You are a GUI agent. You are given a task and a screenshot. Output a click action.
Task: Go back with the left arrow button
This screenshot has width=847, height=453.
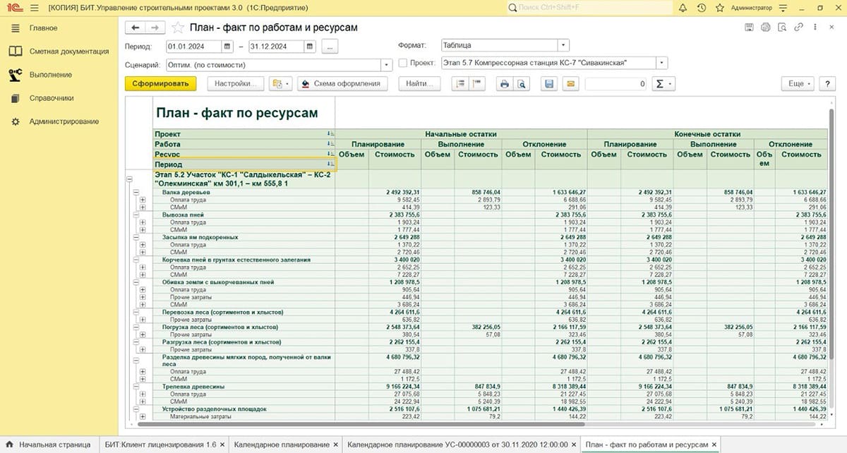(135, 28)
